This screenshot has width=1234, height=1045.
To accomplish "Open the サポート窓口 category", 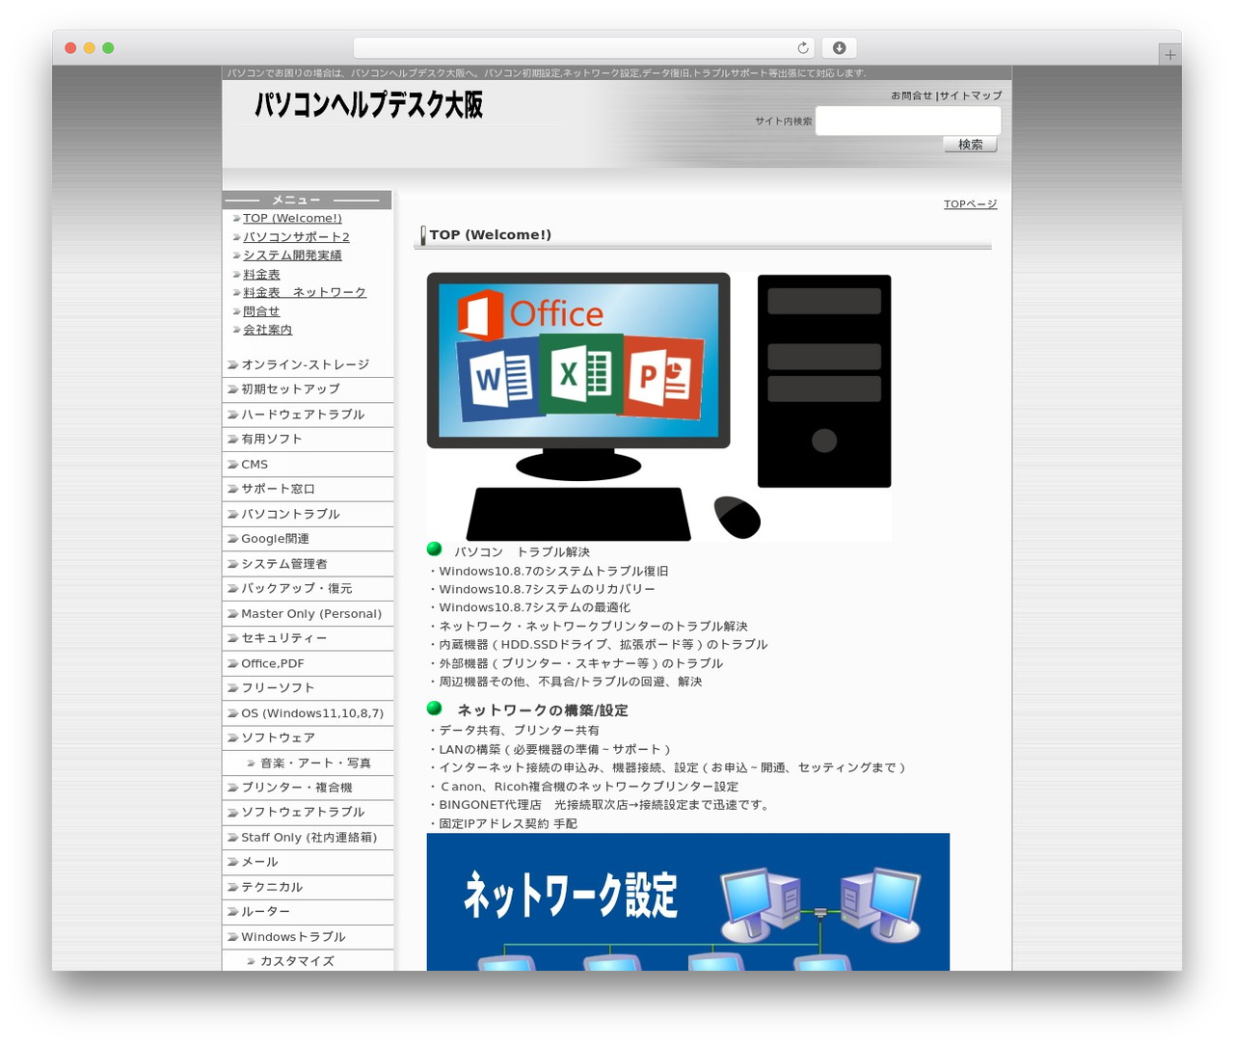I will [308, 489].
